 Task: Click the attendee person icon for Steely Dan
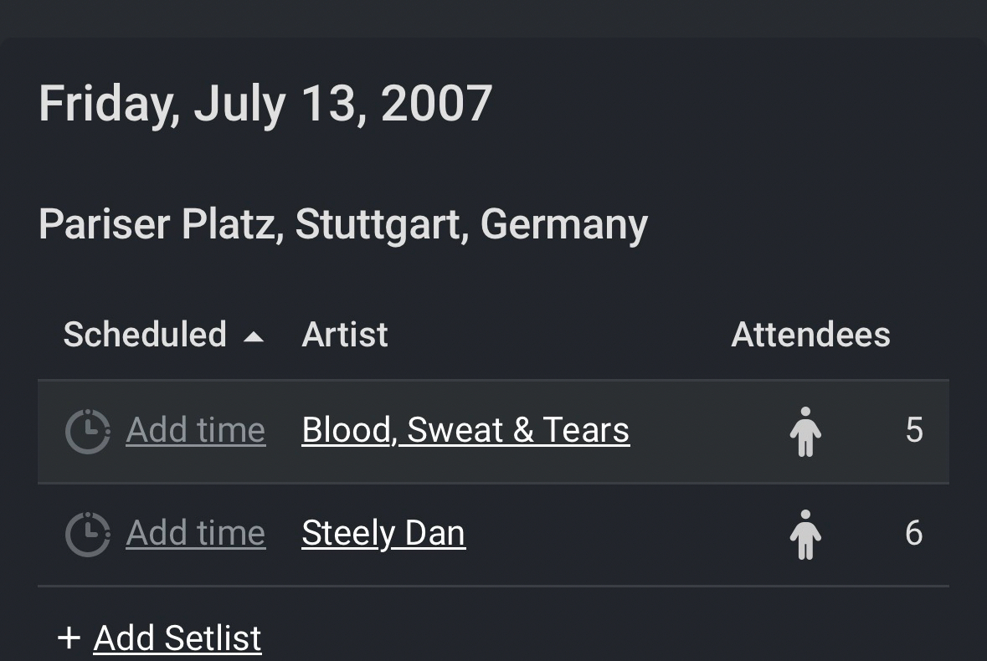click(805, 534)
